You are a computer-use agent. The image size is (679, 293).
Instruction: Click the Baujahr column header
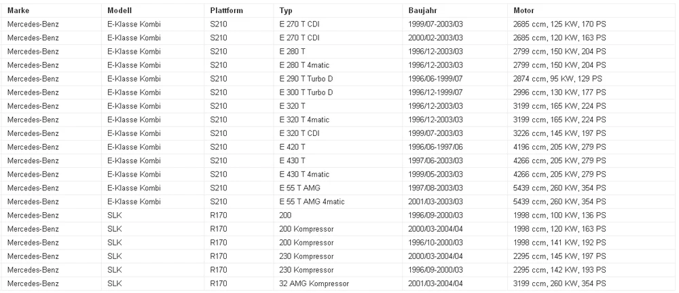click(455, 10)
